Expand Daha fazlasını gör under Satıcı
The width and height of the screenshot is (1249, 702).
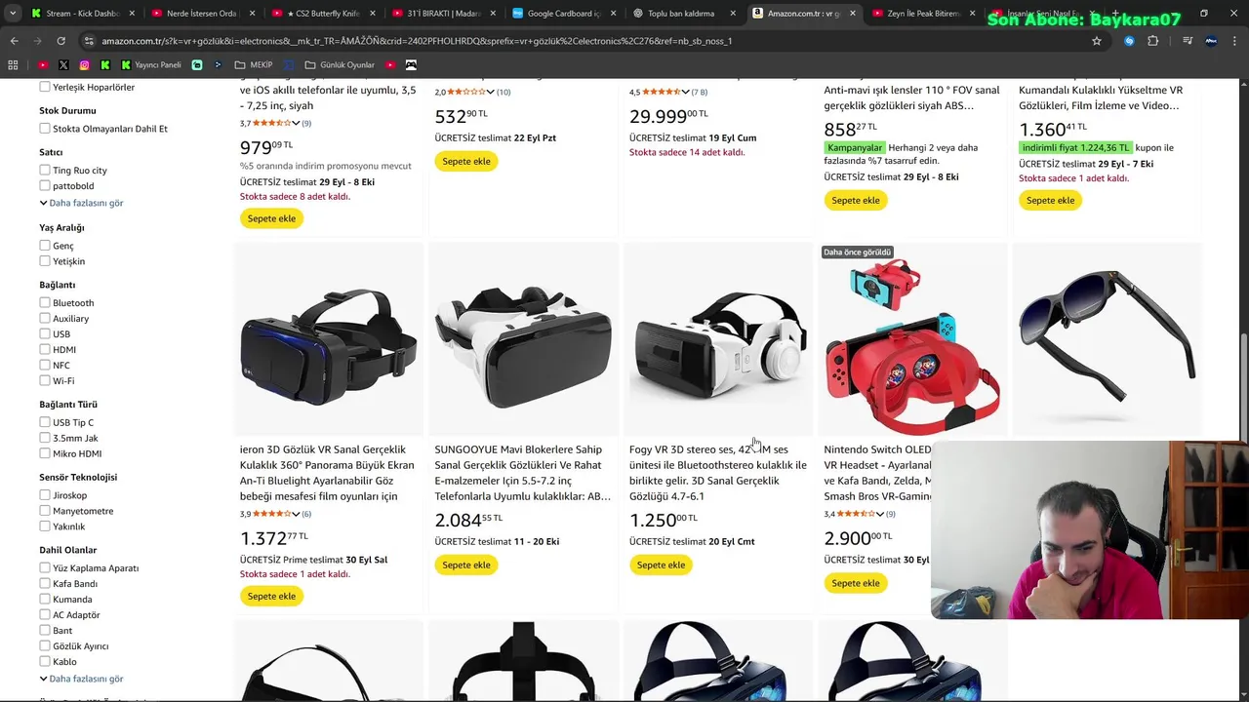click(82, 203)
